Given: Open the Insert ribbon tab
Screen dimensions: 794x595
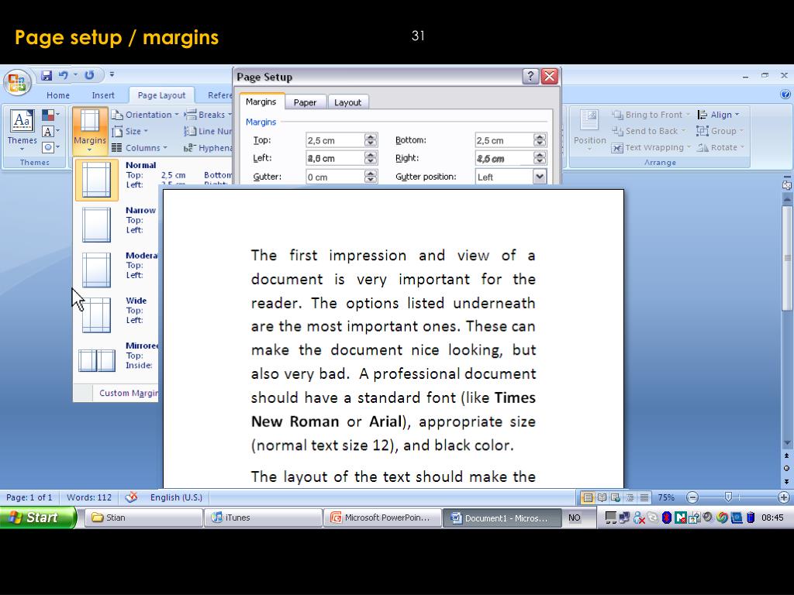Looking at the screenshot, I should click(103, 95).
